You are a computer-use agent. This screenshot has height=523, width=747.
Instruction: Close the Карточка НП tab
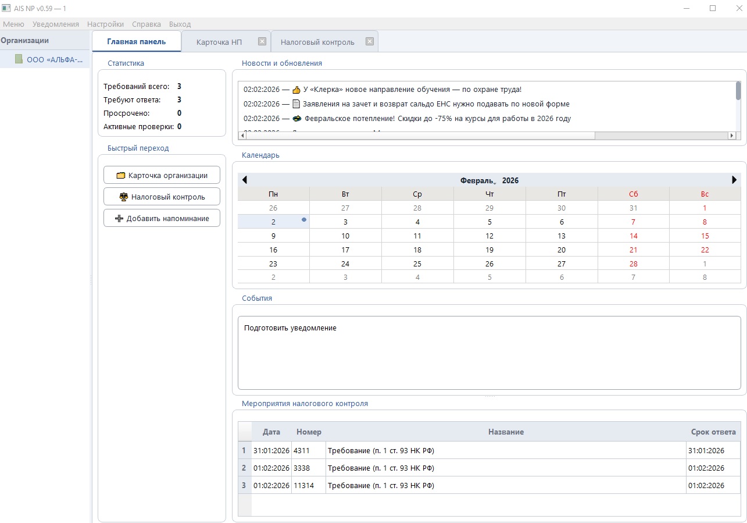(x=262, y=41)
